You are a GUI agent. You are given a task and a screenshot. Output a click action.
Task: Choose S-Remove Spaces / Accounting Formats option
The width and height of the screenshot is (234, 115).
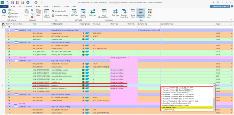click(187, 105)
